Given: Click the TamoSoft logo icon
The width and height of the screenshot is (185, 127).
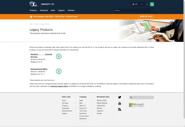Looking at the screenshot, I should point(33,4).
